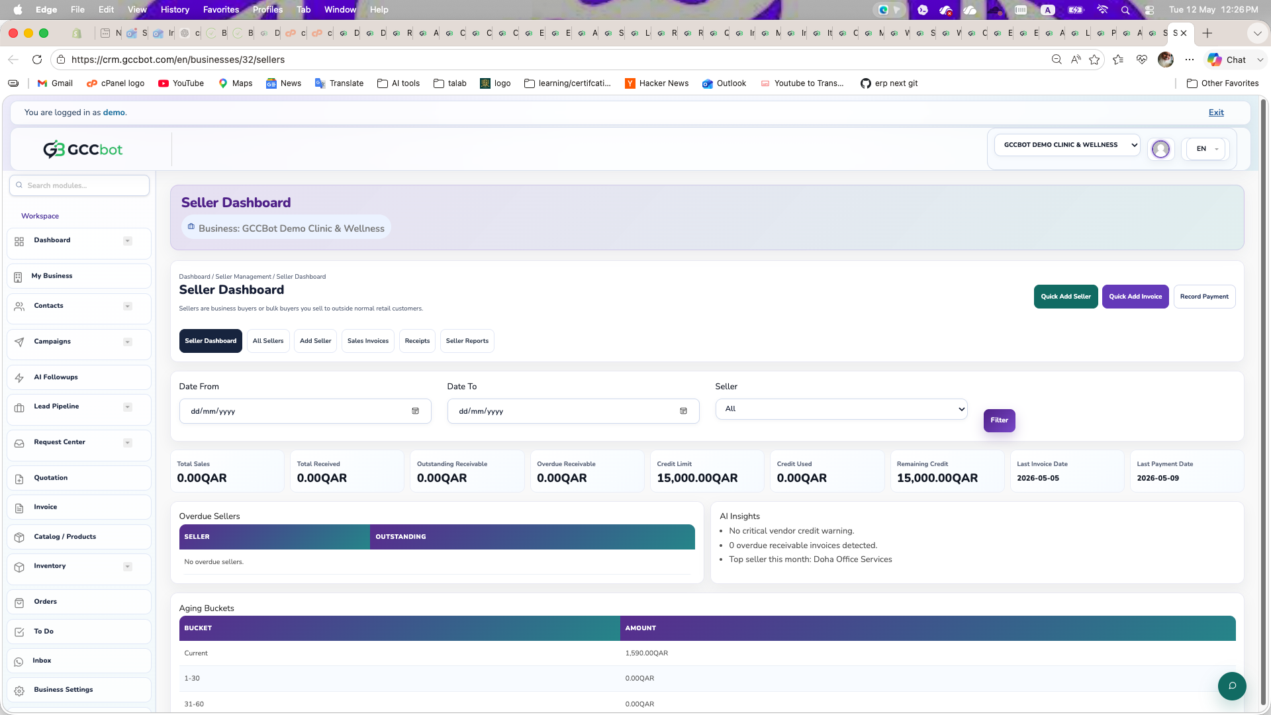Viewport: 1271px width, 715px height.
Task: Open the Receipts tab
Action: [x=417, y=341]
